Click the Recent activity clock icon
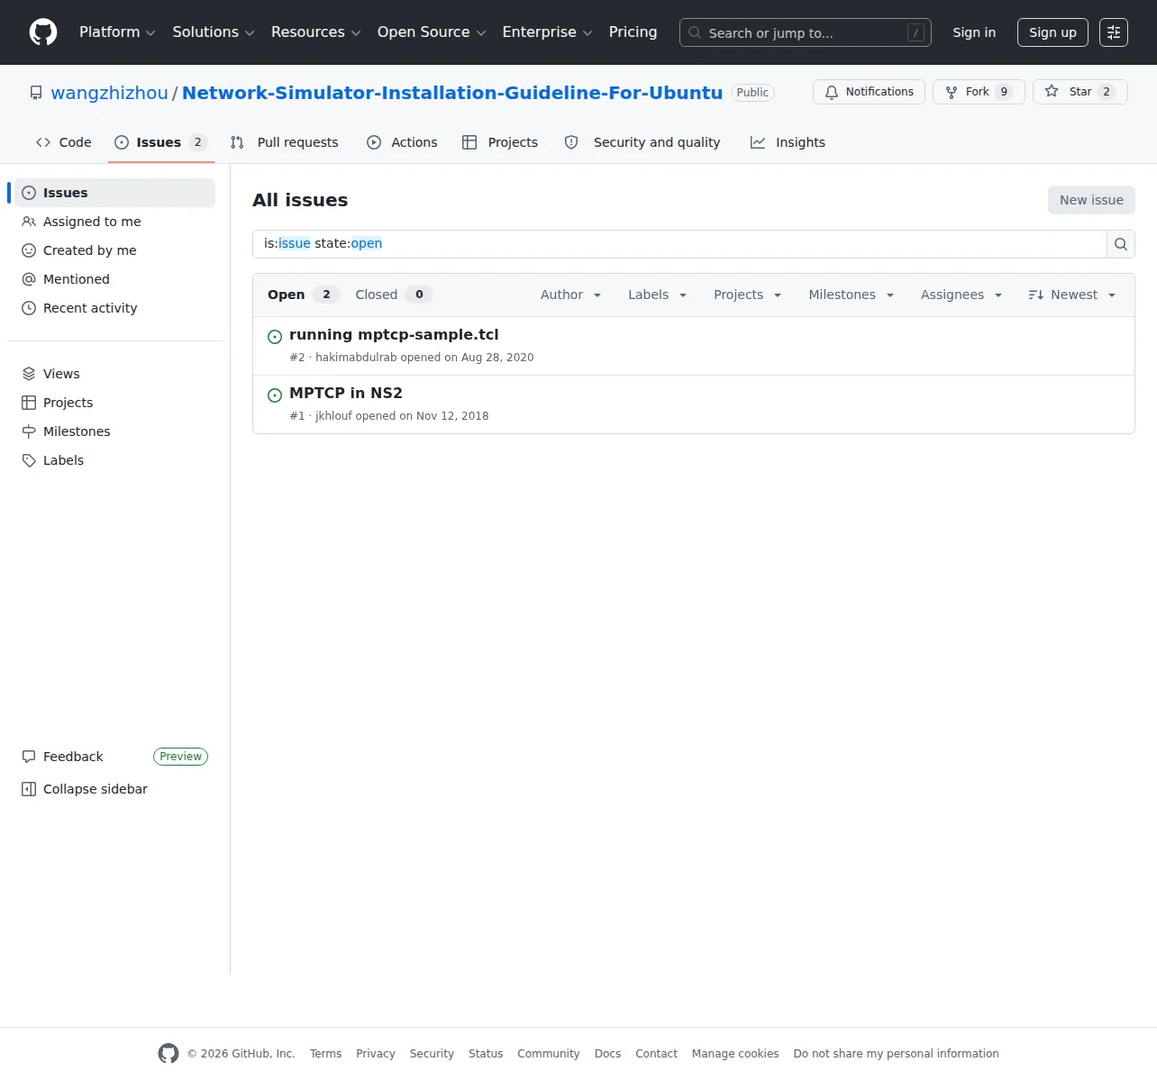Viewport: 1157px width, 1080px height. click(x=29, y=308)
